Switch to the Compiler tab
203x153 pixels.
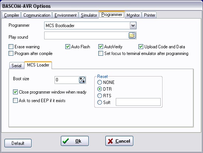point(12,15)
